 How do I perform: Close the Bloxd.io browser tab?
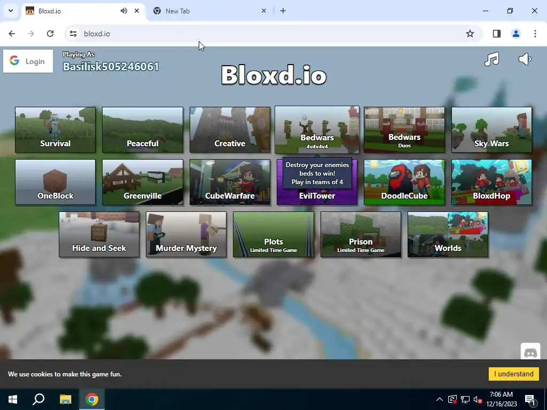coord(137,11)
